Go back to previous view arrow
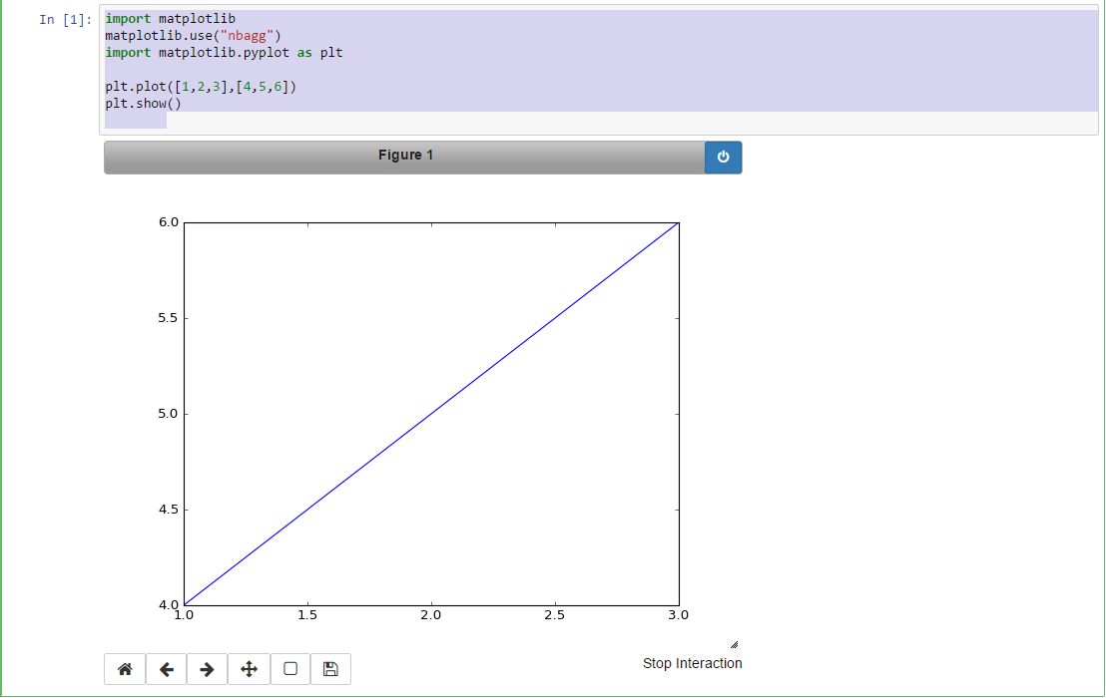This screenshot has height=698, width=1106. pyautogui.click(x=167, y=669)
